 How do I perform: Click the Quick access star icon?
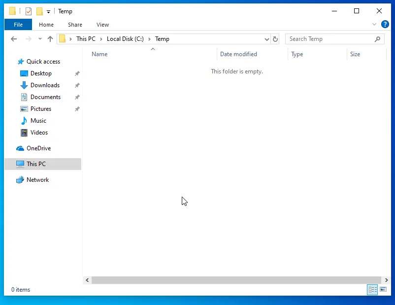click(21, 62)
